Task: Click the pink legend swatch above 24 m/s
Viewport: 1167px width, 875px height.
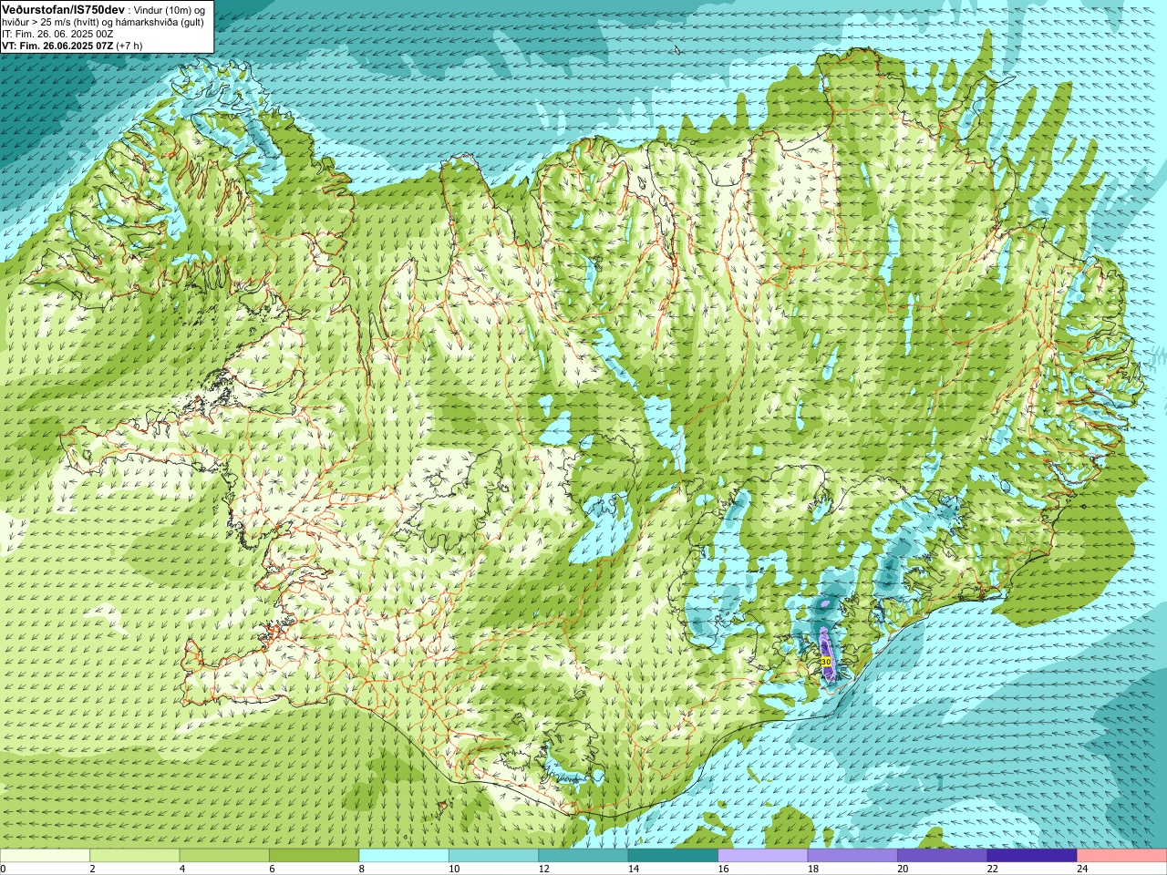Action: (x=1121, y=856)
